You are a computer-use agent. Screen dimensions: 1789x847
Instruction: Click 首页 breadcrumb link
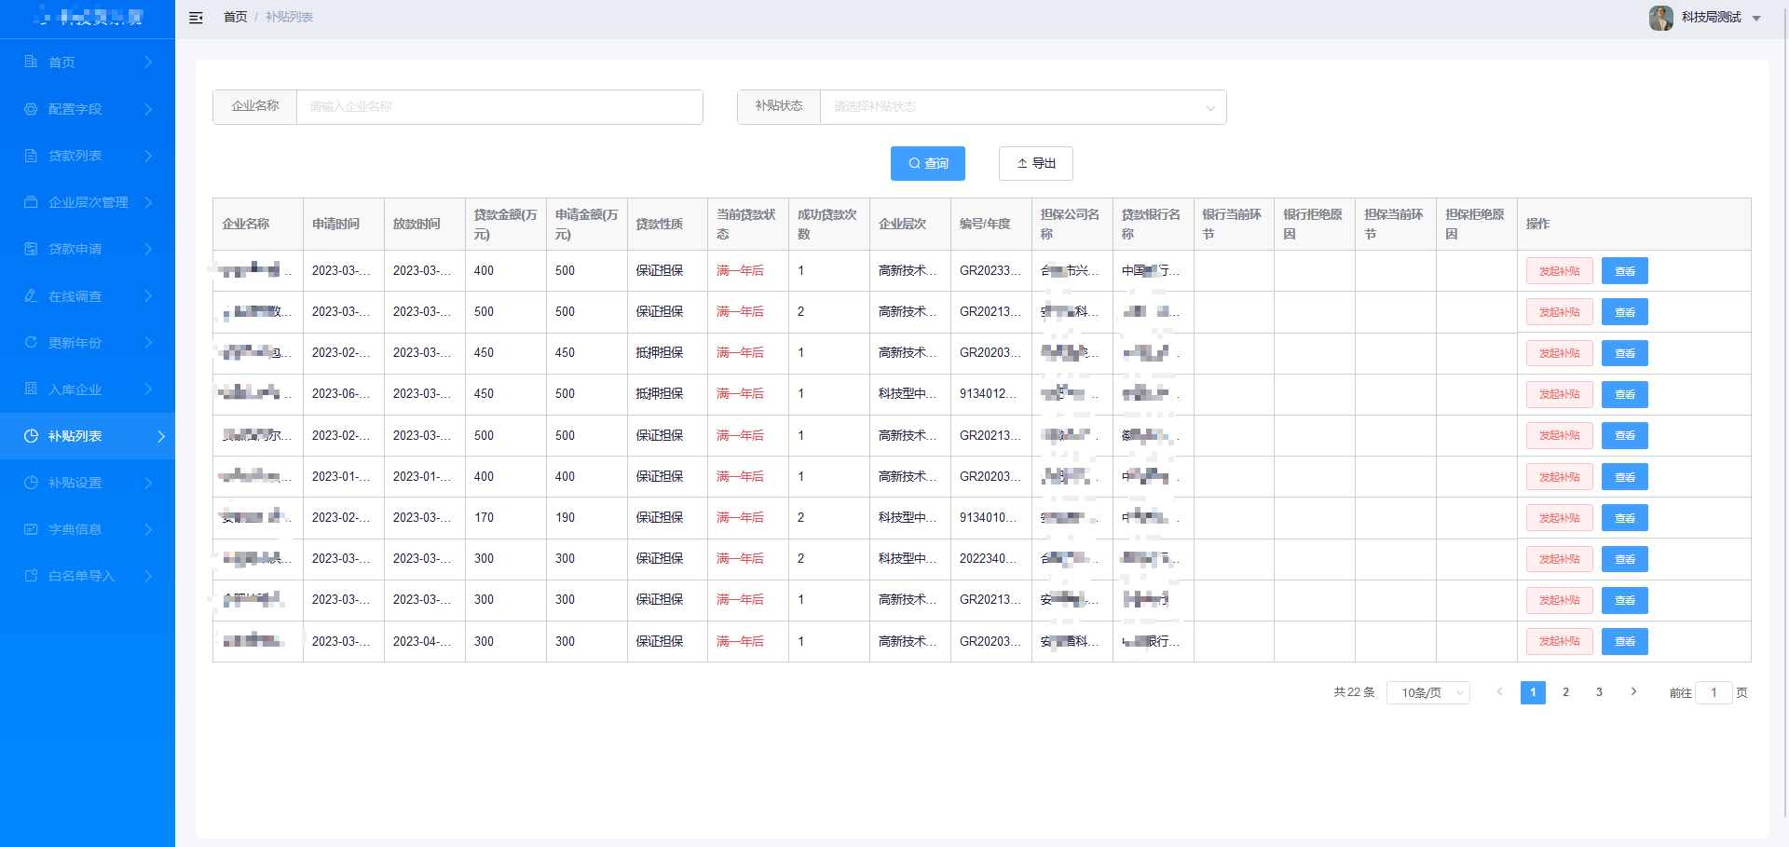(x=235, y=18)
